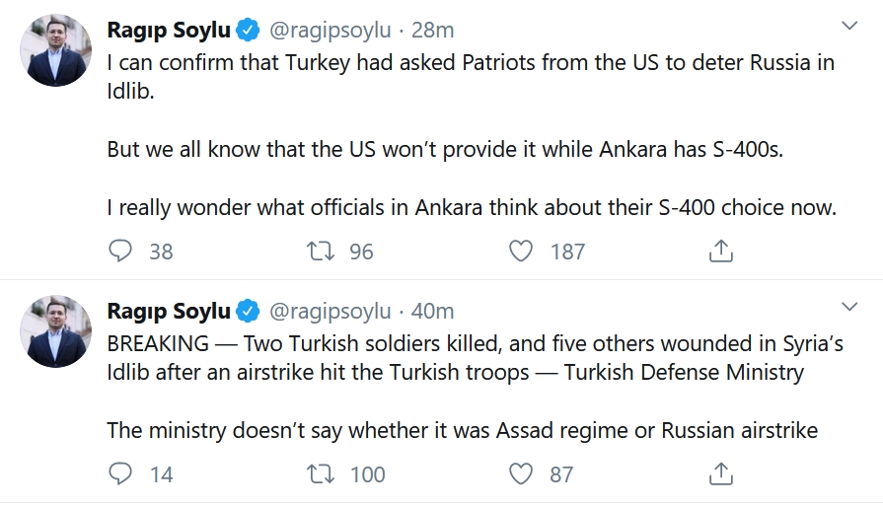Open more options for the 28m tweet

(848, 25)
